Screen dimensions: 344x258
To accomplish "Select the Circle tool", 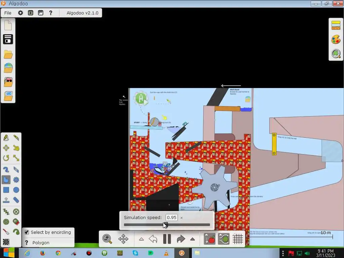I will coord(16,190).
